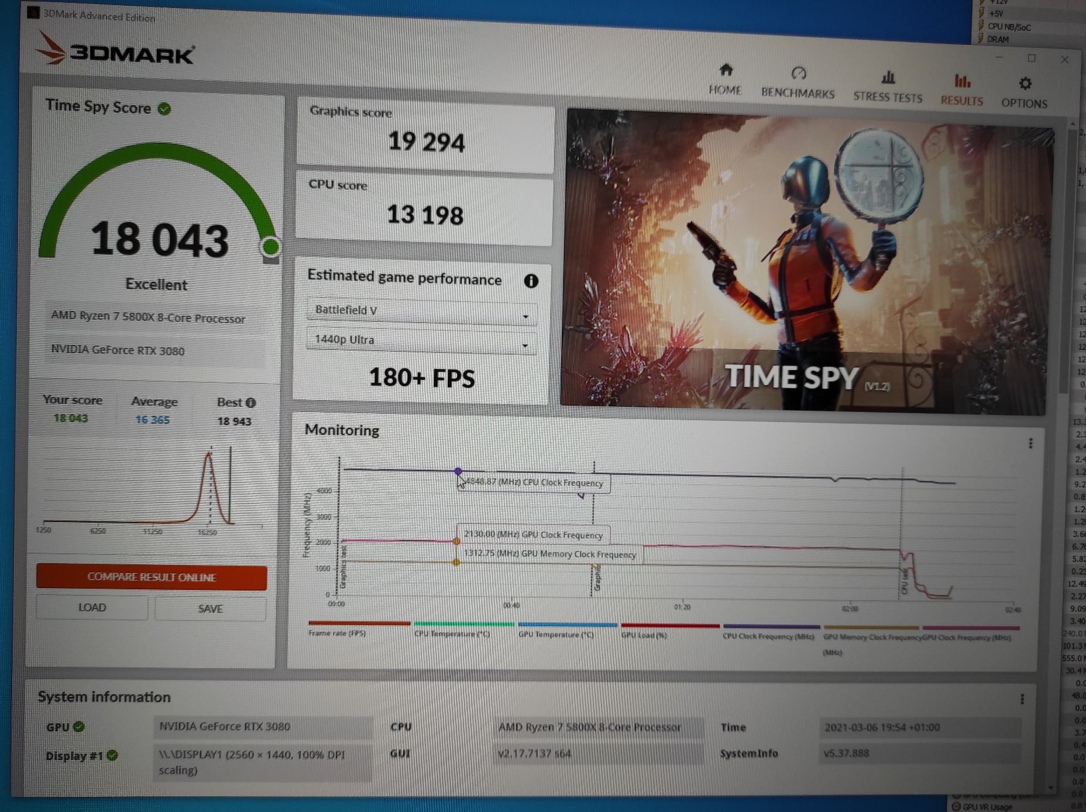Click the +5V entry in background monitor window

(995, 13)
